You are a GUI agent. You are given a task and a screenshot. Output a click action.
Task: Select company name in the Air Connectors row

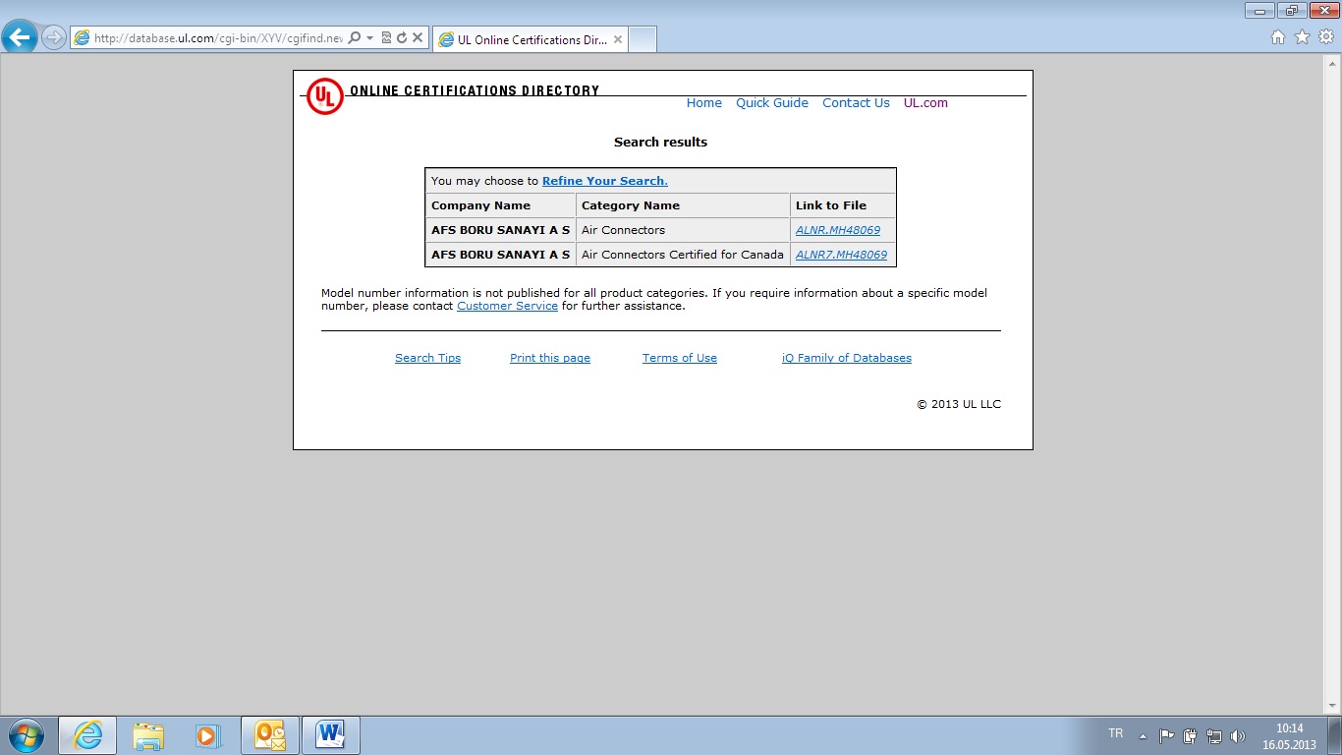tap(500, 230)
